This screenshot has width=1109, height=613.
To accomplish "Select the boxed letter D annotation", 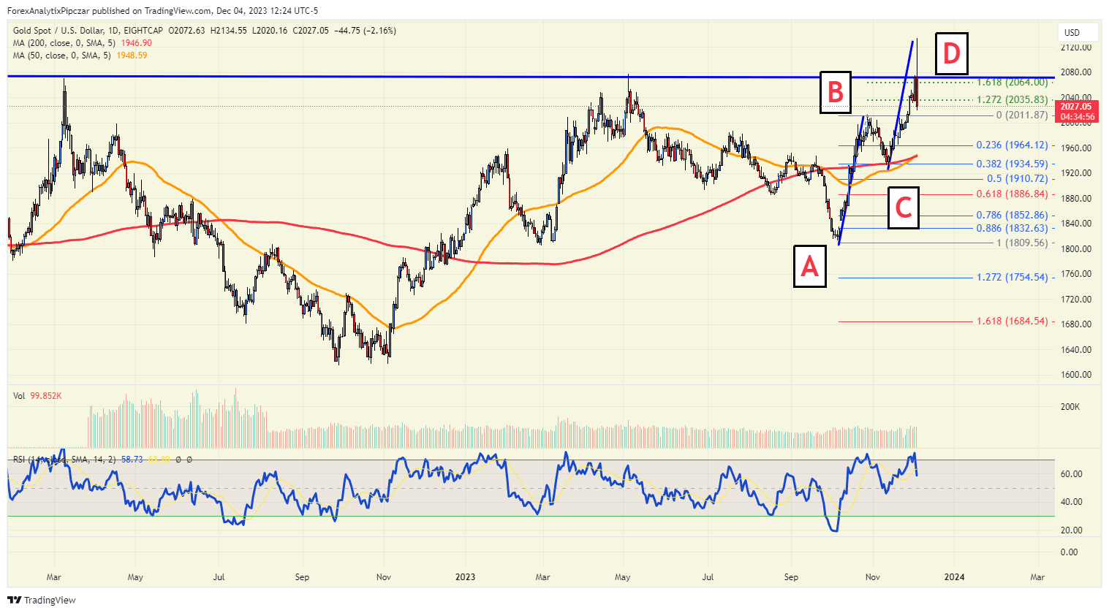I will [951, 53].
